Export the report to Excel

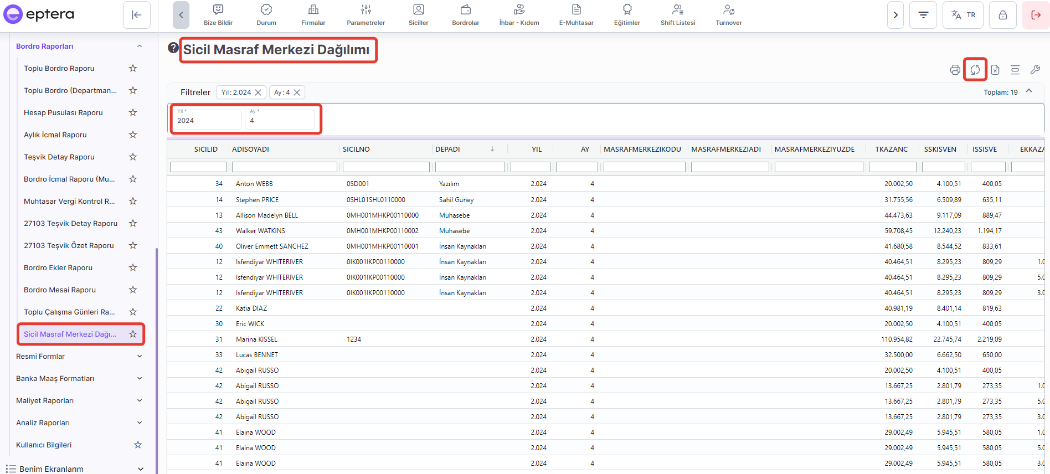pyautogui.click(x=995, y=70)
